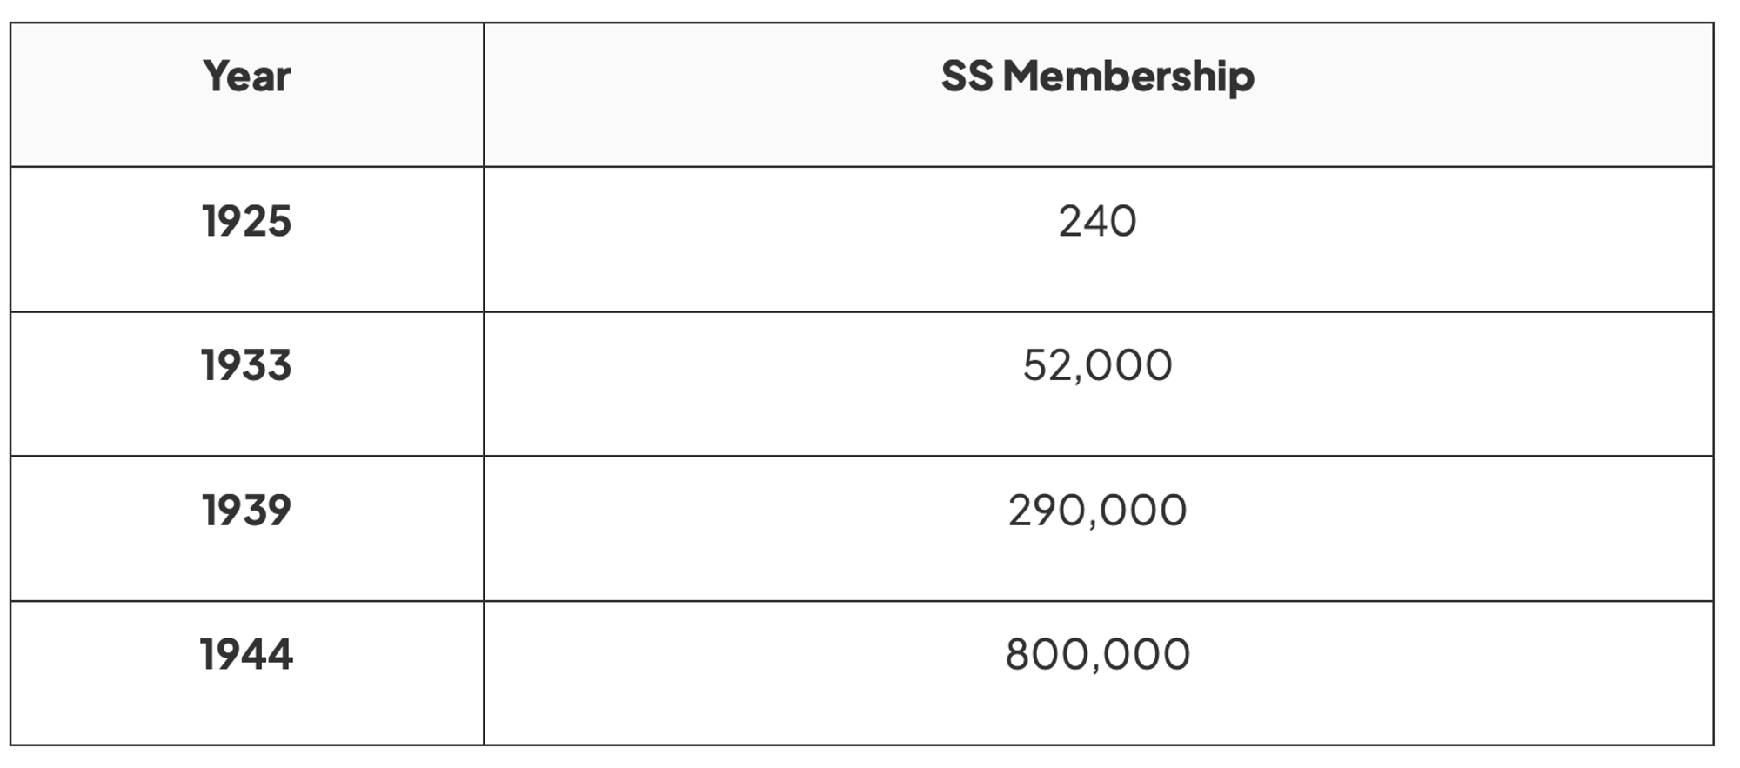
Task: Select the 52,000 membership value
Action: pyautogui.click(x=1097, y=365)
